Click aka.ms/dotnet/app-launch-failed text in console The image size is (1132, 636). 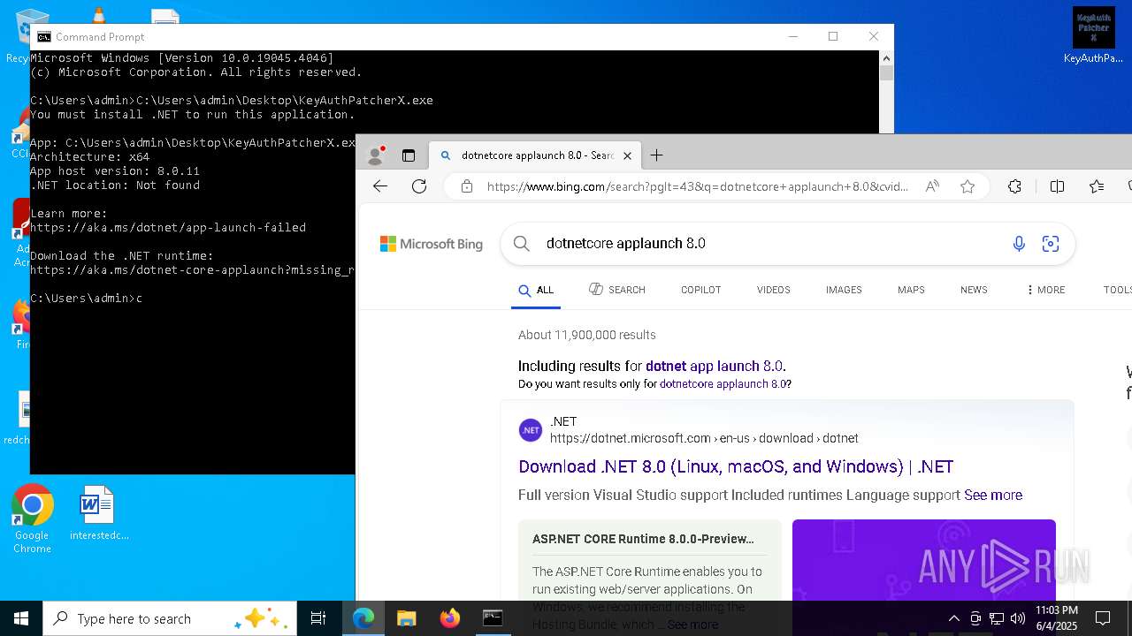point(168,228)
